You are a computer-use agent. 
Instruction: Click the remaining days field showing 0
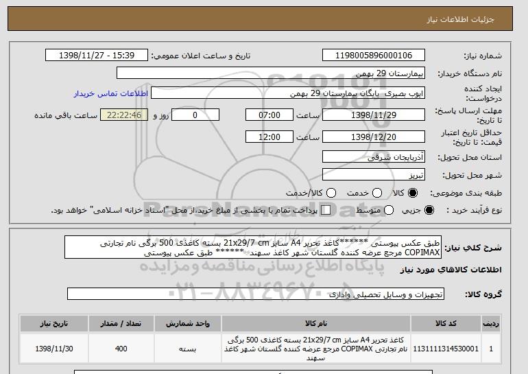195,115
